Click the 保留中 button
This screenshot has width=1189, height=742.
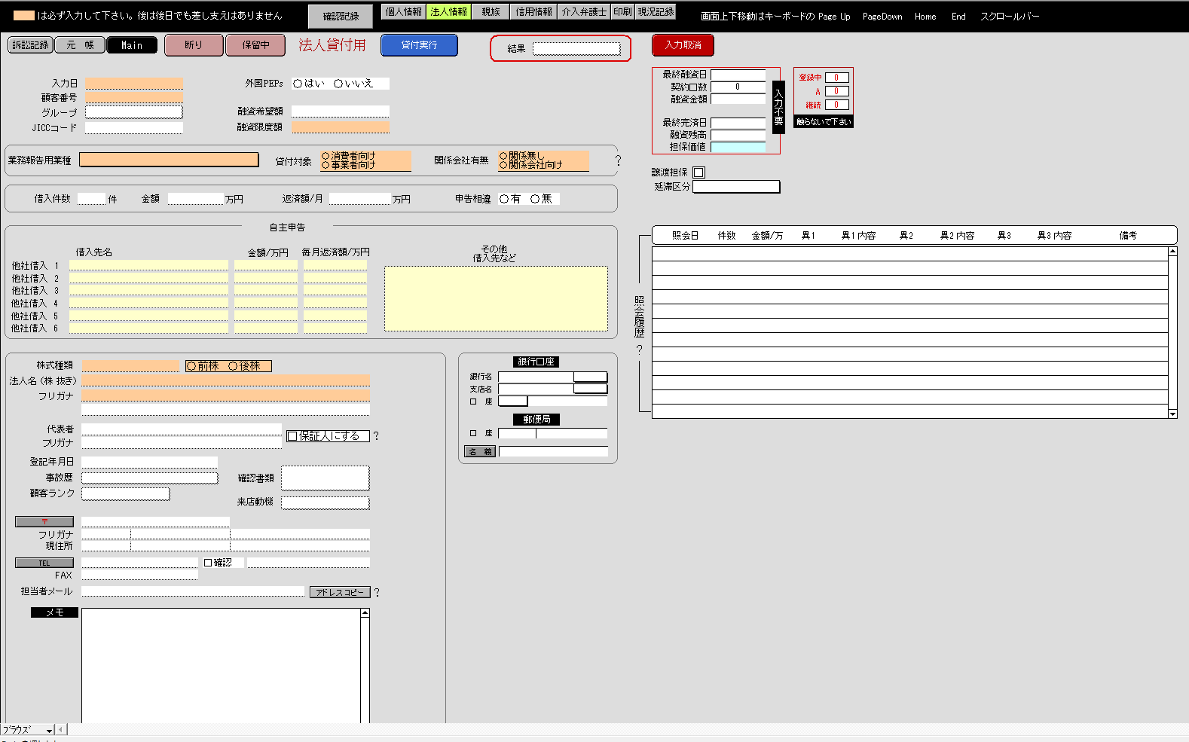pos(255,45)
